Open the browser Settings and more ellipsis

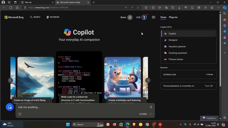(218, 7)
